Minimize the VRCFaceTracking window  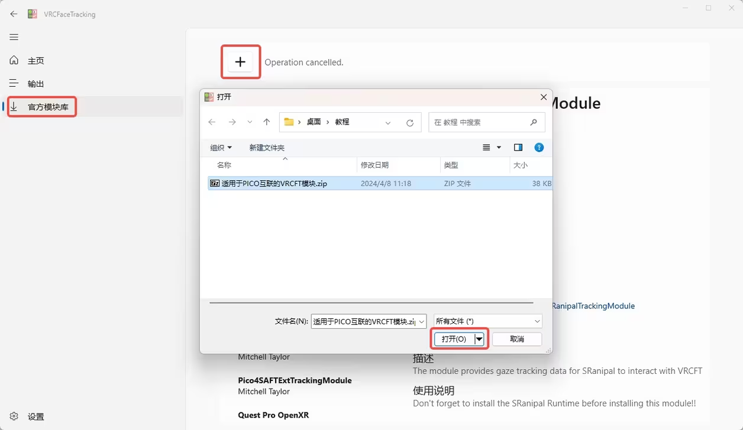pyautogui.click(x=686, y=8)
